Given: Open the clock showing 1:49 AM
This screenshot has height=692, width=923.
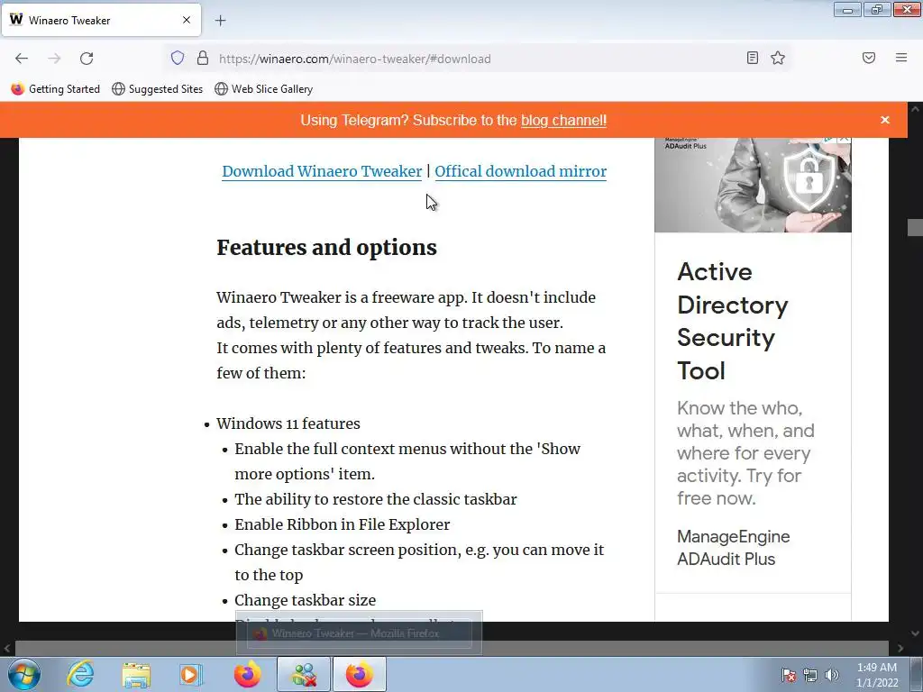Looking at the screenshot, I should click(x=877, y=675).
